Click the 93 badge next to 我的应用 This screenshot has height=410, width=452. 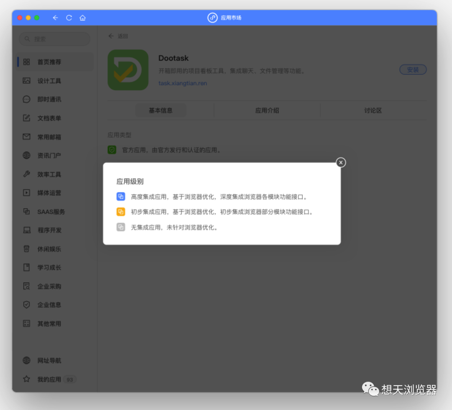click(69, 380)
